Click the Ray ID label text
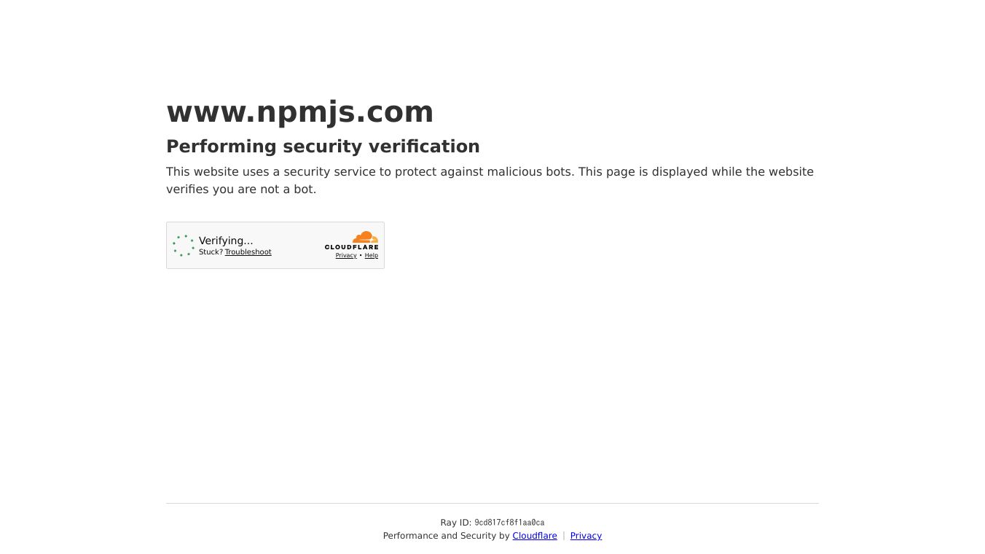Screen dimensions: 985x554 [x=455, y=523]
